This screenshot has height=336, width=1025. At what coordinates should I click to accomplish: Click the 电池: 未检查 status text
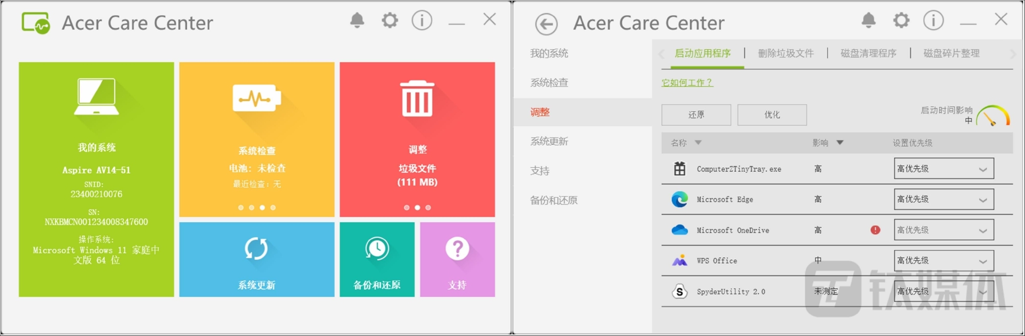click(257, 168)
